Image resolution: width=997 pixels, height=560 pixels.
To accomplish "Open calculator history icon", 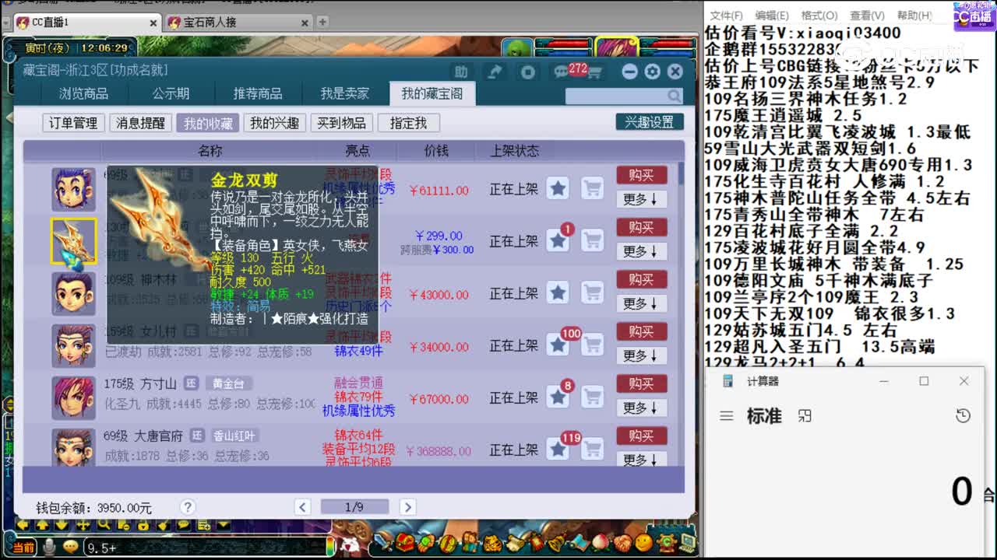I will tap(963, 416).
